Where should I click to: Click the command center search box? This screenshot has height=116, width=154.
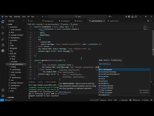pos(78,16)
